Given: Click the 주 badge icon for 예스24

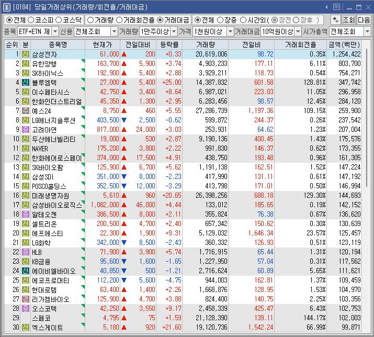Looking at the screenshot, I should coord(26,111).
